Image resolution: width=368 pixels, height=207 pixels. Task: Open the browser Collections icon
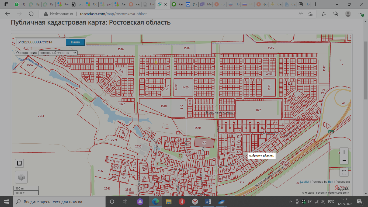[x=336, y=14]
